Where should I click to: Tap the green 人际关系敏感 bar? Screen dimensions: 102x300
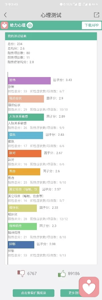coord(26,117)
